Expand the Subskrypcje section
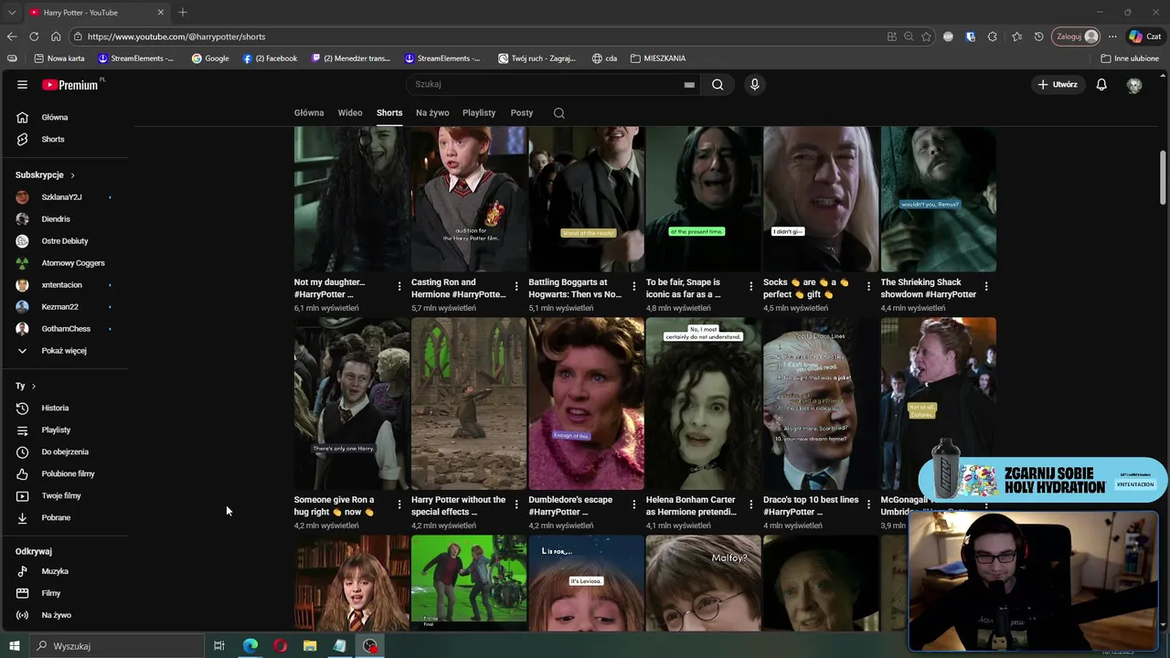This screenshot has height=658, width=1170. pos(45,175)
